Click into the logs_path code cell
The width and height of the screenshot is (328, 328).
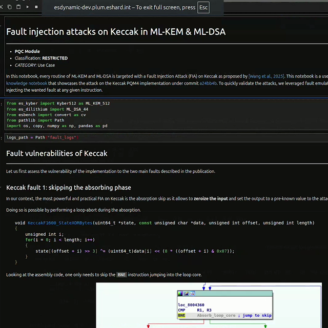[166, 137]
